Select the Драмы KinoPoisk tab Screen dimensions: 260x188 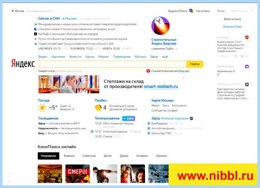(x=124, y=156)
